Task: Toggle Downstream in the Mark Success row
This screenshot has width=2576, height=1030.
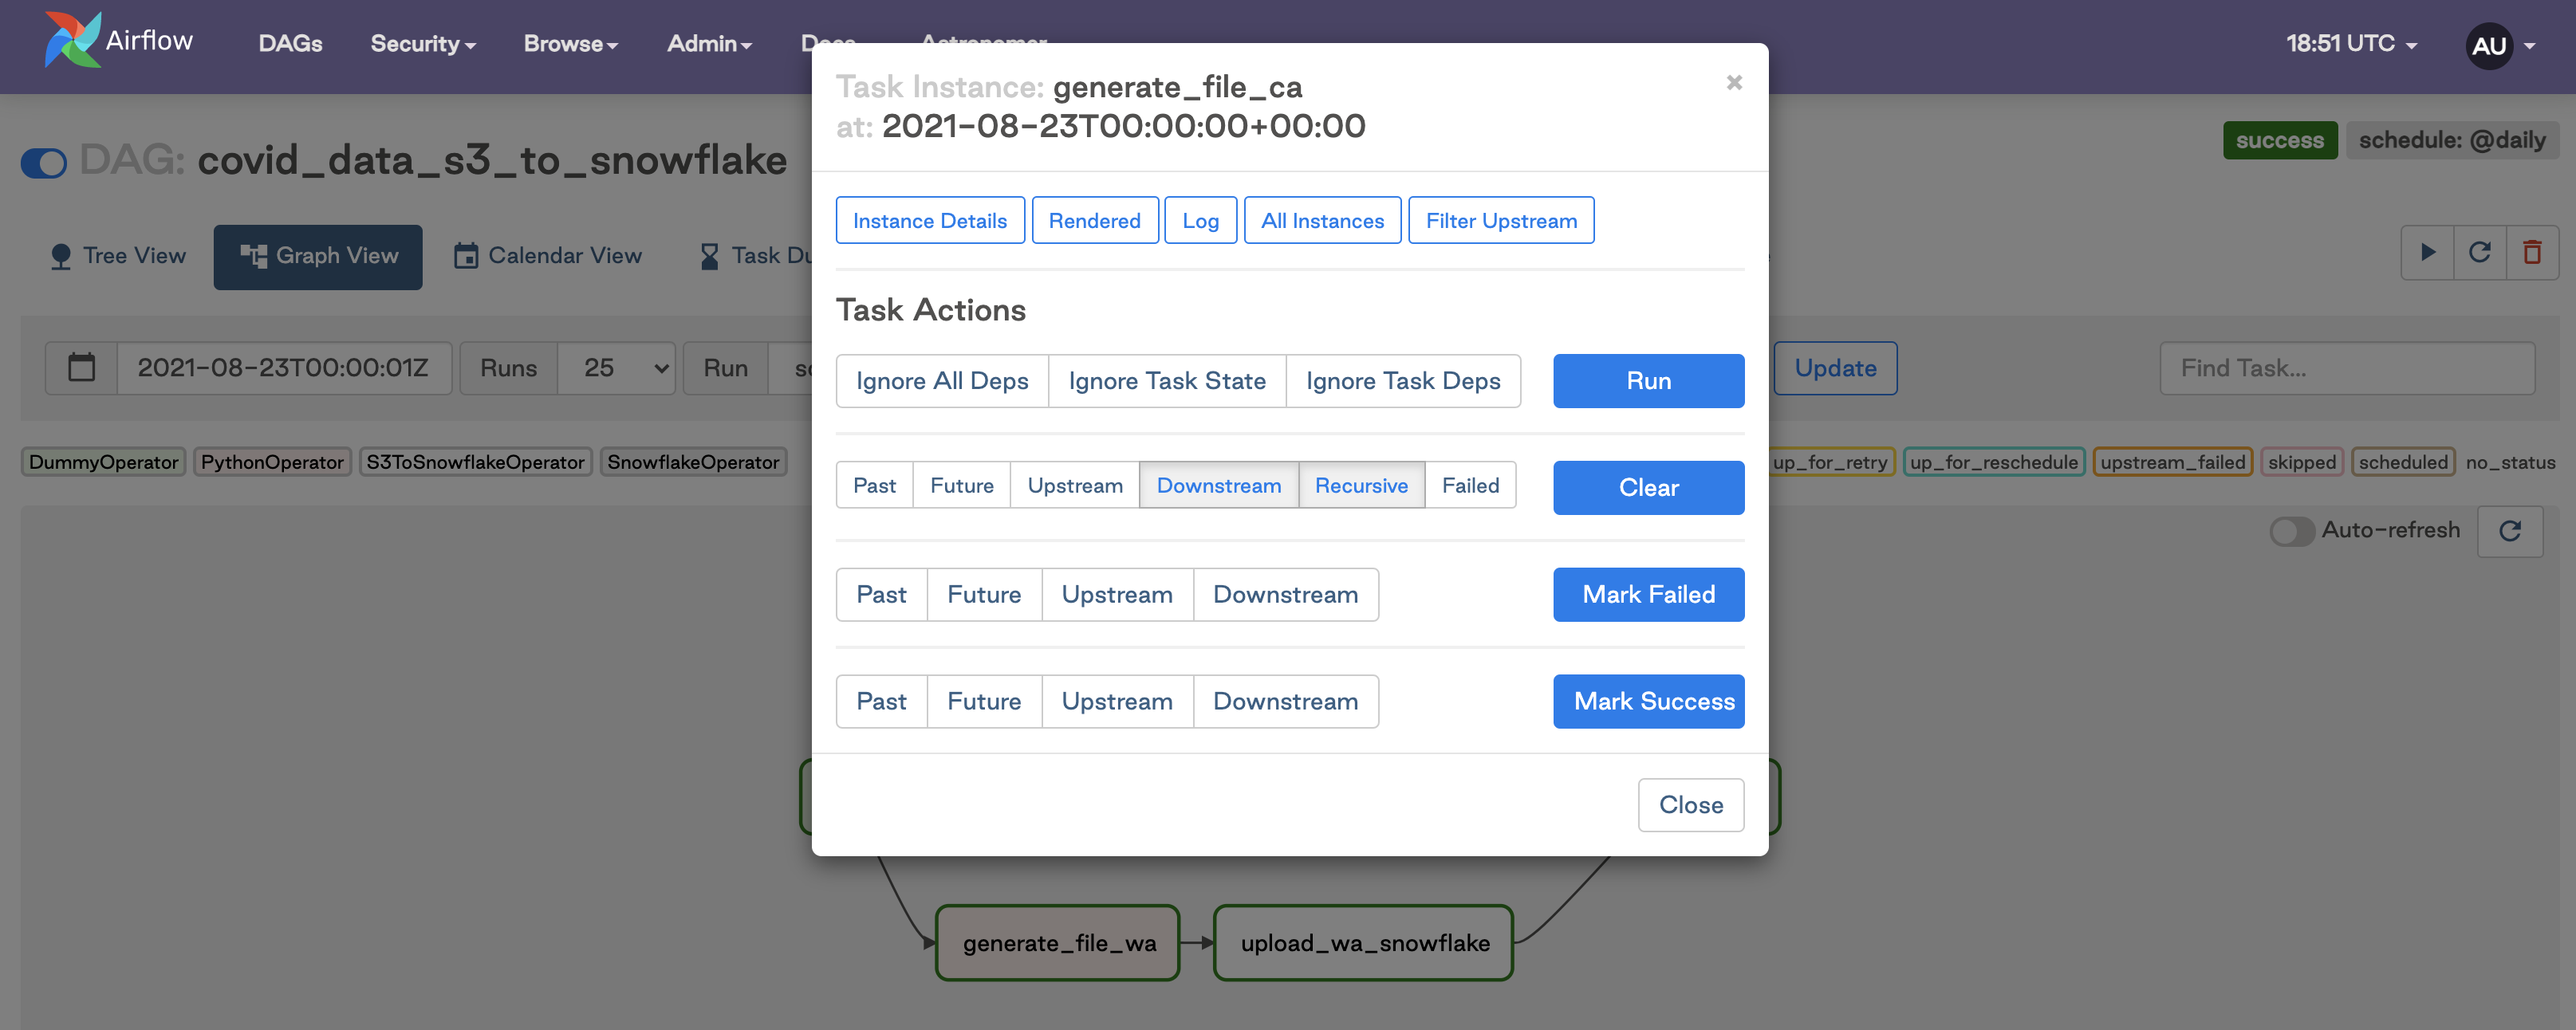Action: click(x=1286, y=701)
